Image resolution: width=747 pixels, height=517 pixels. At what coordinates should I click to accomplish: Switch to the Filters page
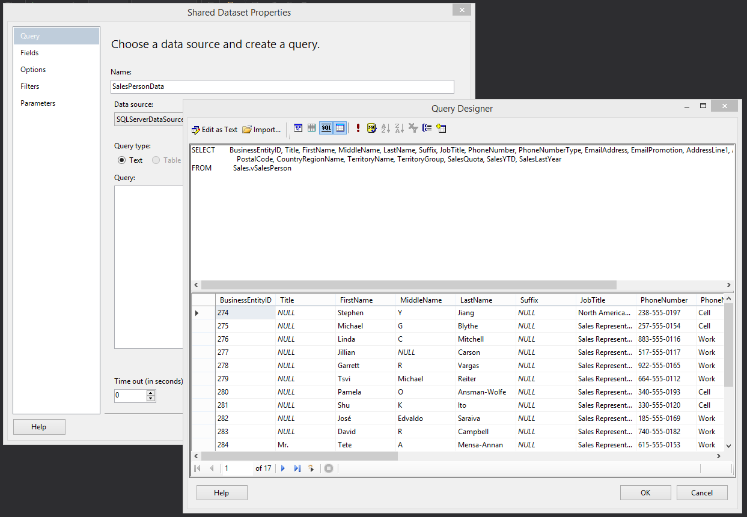click(29, 86)
